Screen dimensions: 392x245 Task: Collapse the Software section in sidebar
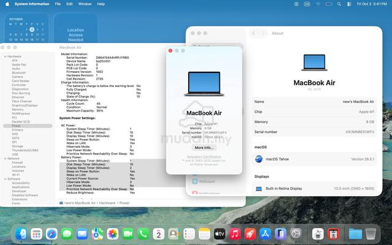pyautogui.click(x=5, y=179)
